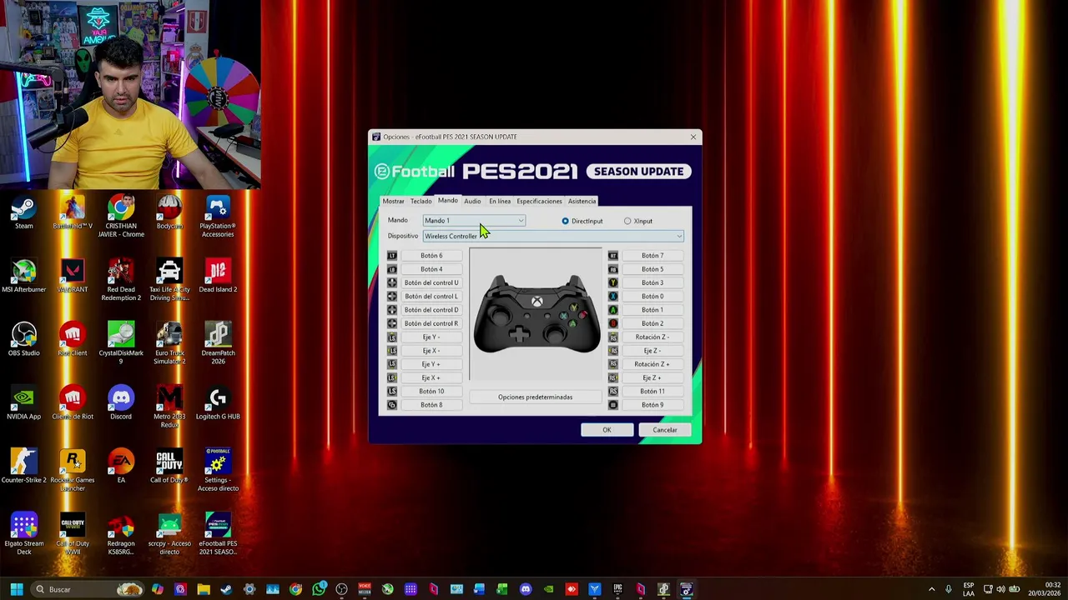This screenshot has height=600, width=1068.
Task: Open DreamPatch 2026 desktop icon
Action: 218,342
